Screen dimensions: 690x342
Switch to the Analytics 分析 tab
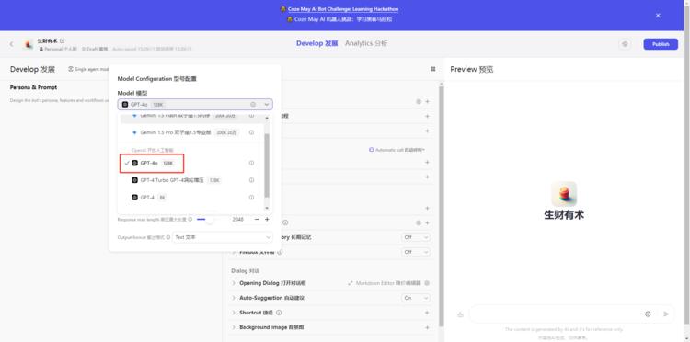(366, 43)
